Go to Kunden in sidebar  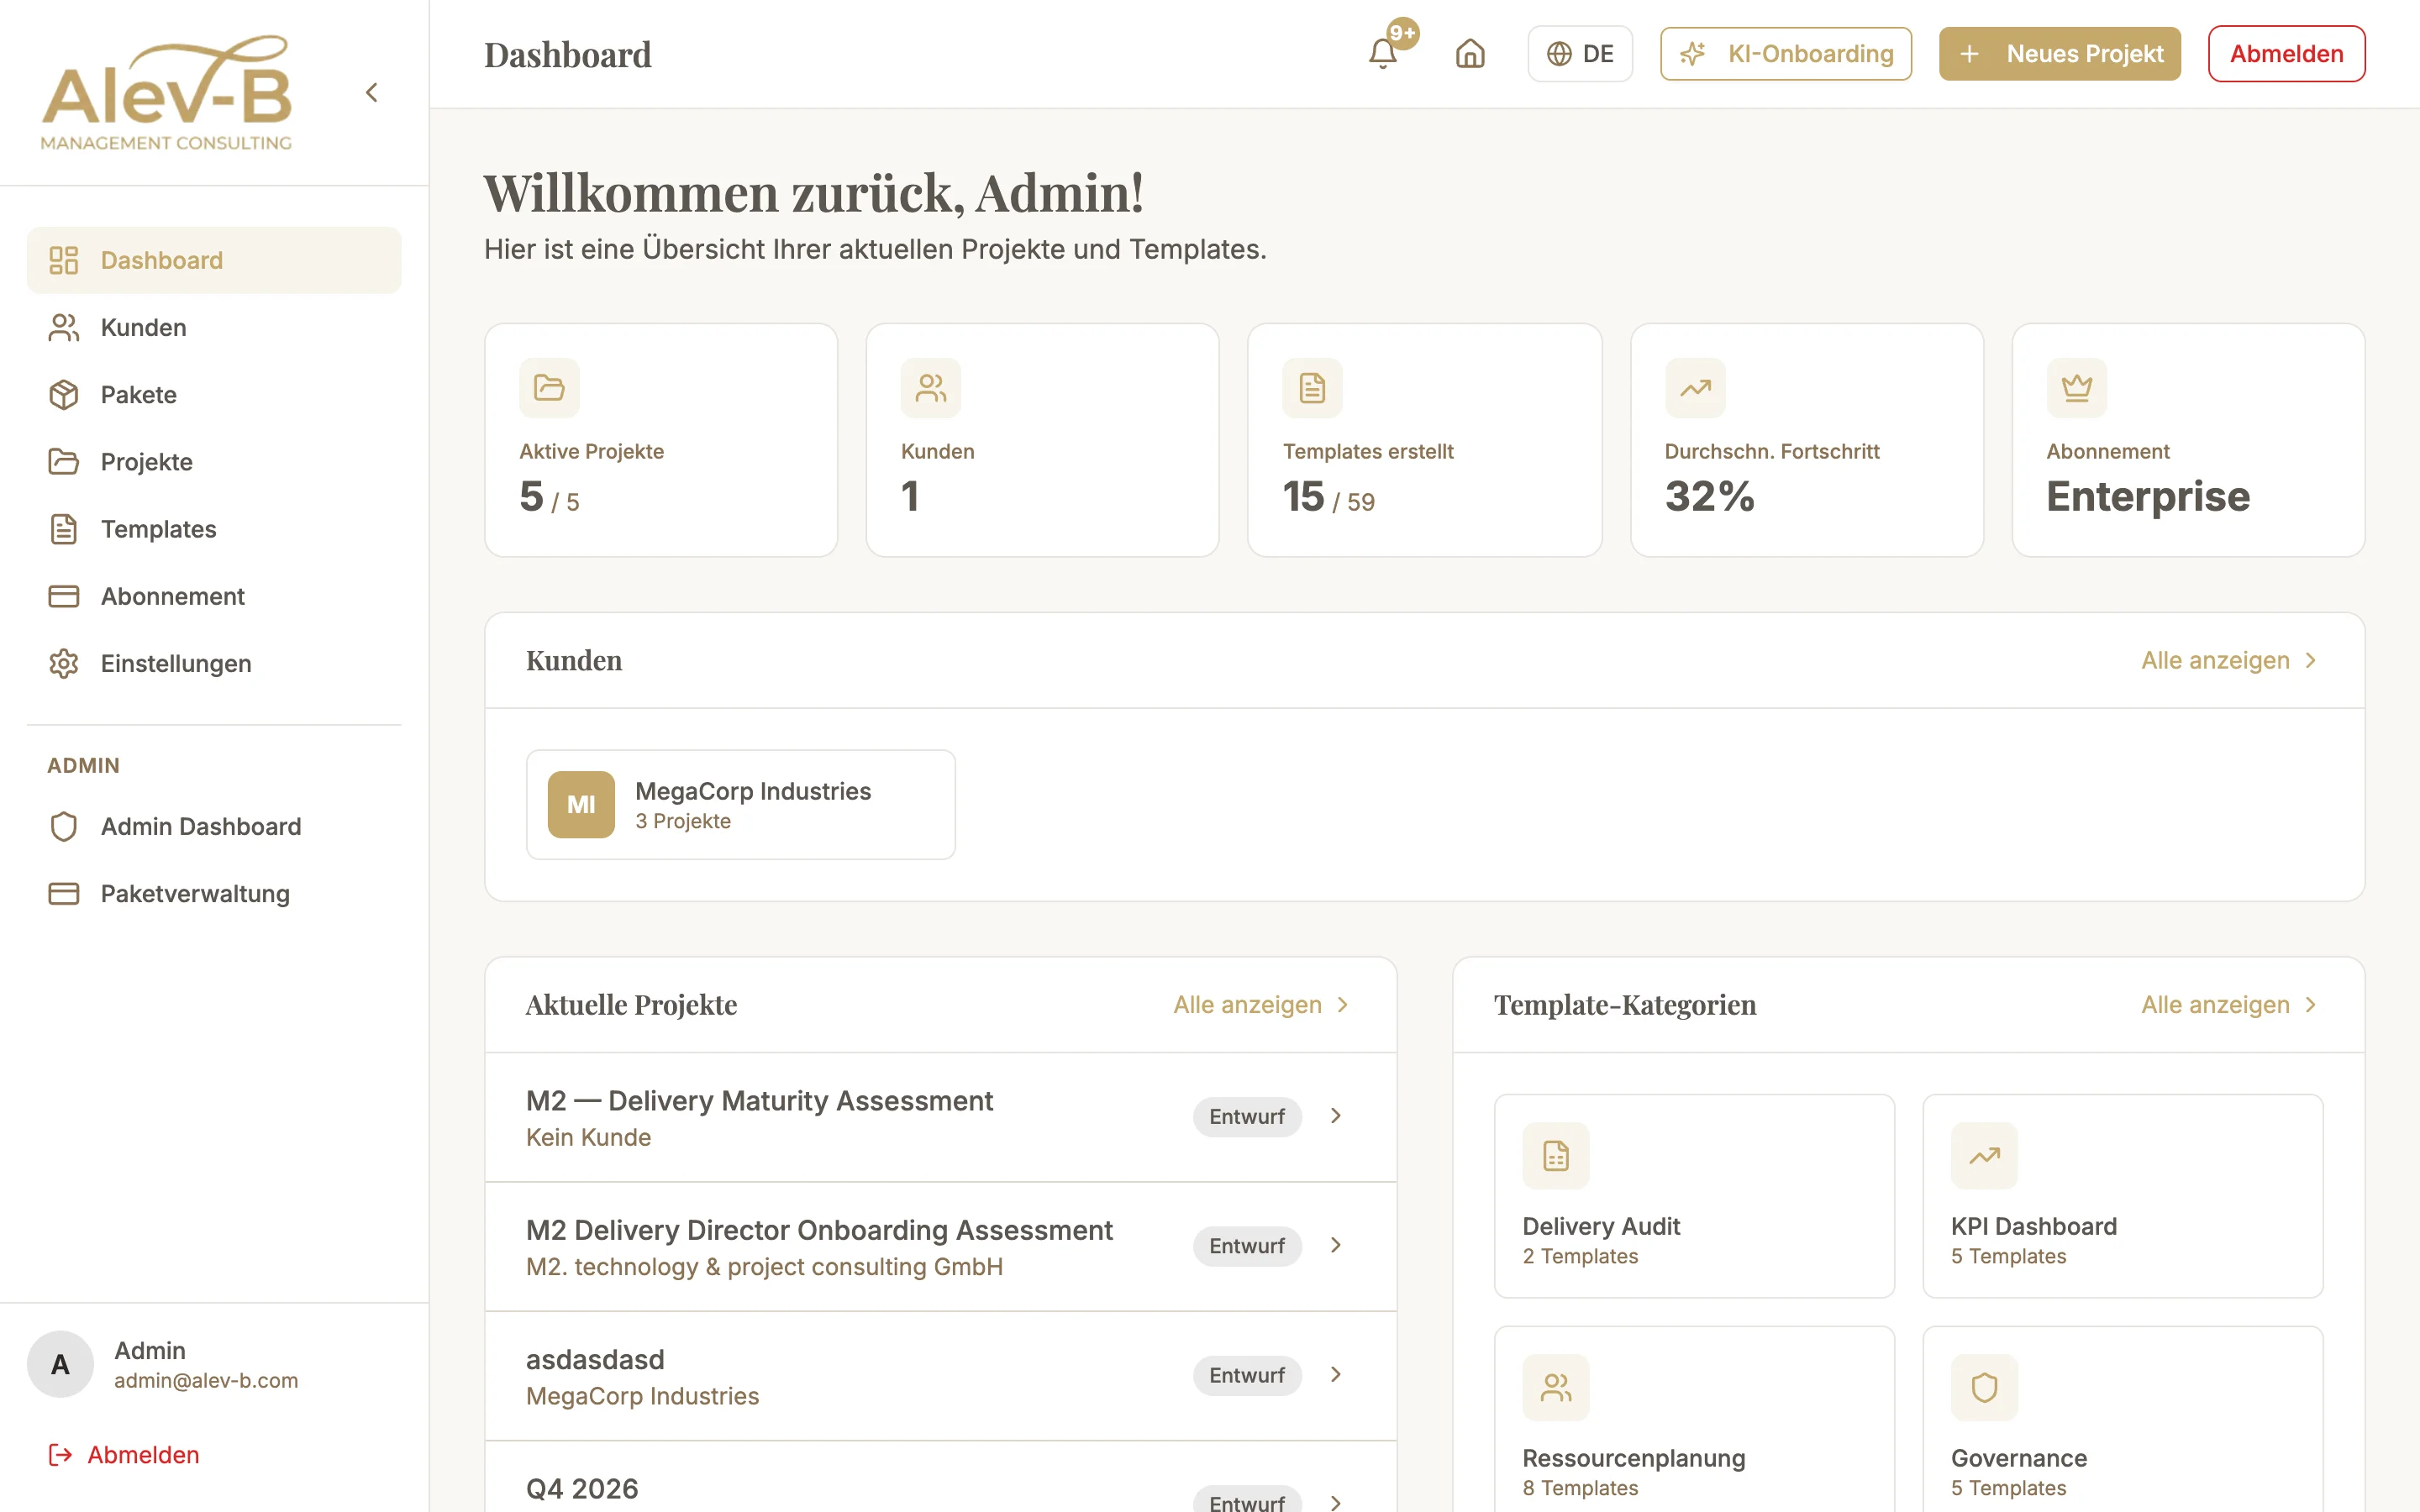pos(214,327)
